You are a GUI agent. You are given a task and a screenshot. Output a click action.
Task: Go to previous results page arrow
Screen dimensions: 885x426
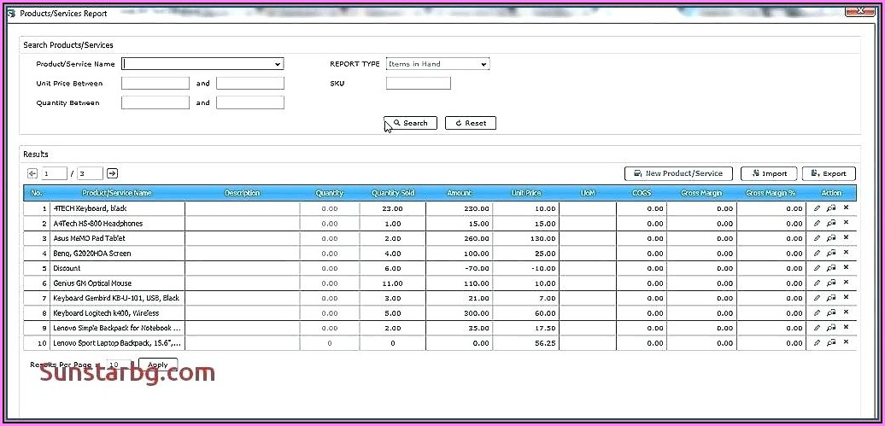[32, 173]
